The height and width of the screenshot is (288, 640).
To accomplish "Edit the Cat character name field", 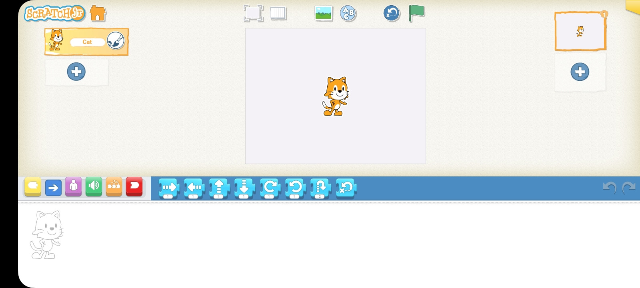I will coord(87,42).
